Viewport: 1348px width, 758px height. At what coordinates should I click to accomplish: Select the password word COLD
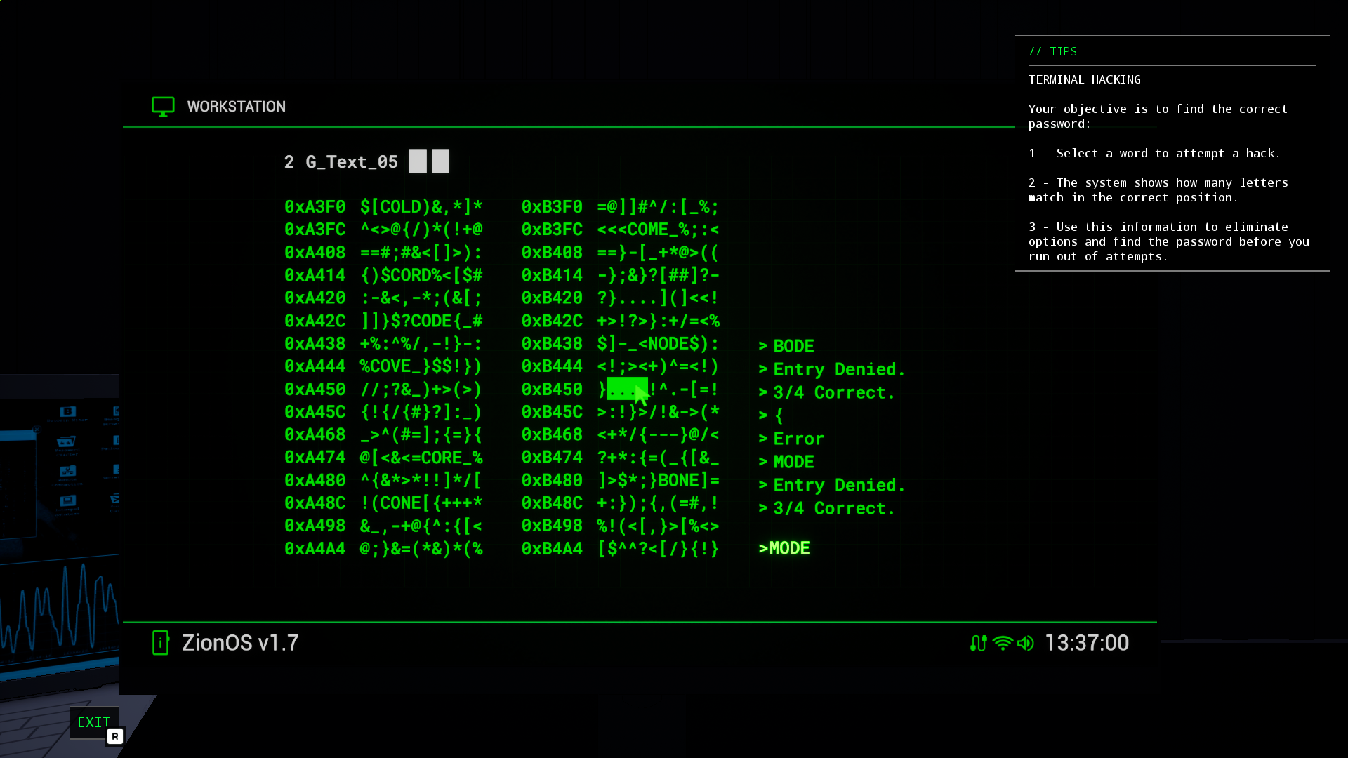401,207
